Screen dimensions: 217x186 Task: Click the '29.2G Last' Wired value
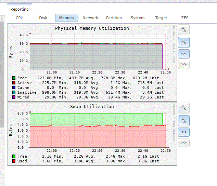click(x=152, y=97)
